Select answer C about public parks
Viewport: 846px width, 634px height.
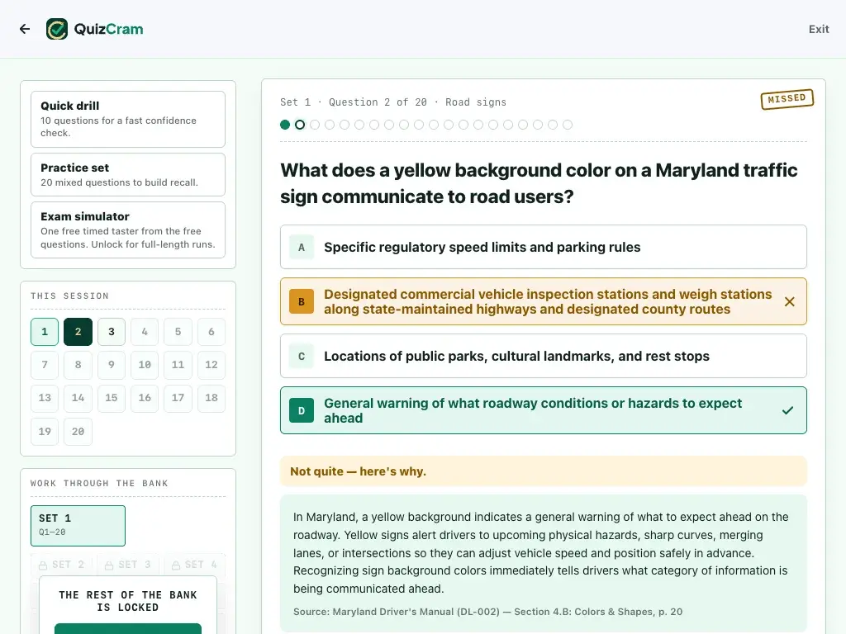[x=544, y=356]
